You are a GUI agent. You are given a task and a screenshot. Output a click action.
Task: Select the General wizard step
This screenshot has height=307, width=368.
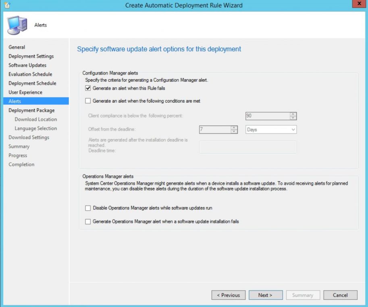pyautogui.click(x=17, y=47)
